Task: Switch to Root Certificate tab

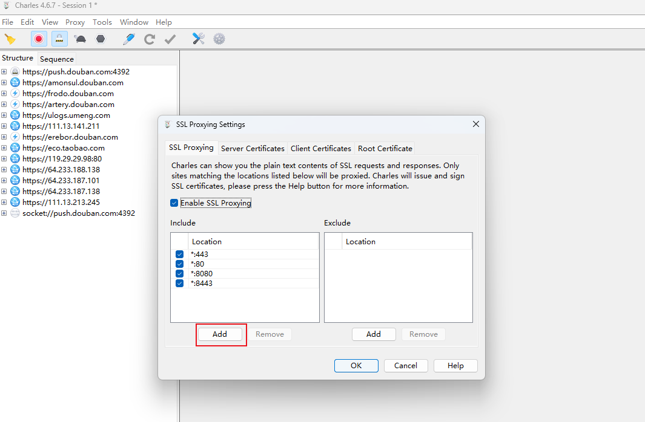Action: click(385, 148)
